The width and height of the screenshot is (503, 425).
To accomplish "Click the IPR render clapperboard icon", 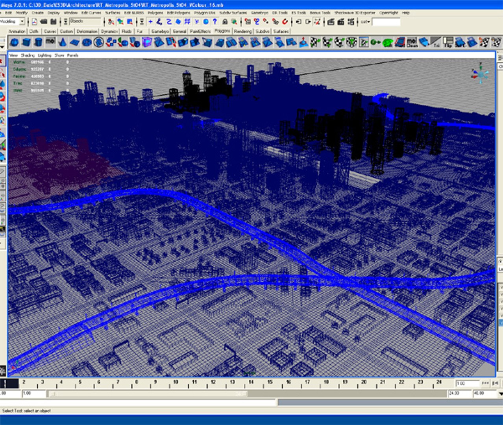I will [341, 22].
